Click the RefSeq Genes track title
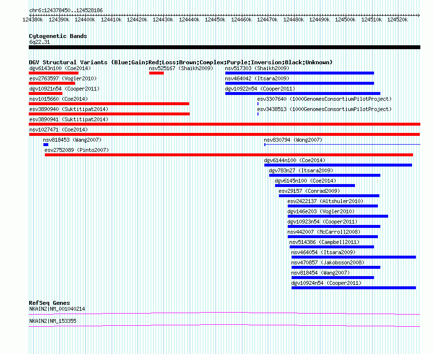 point(49,303)
